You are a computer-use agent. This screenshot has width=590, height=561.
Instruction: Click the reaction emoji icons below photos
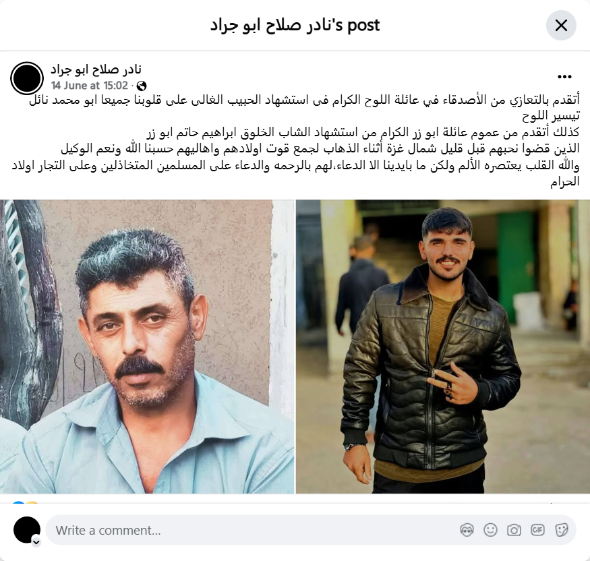click(x=25, y=503)
